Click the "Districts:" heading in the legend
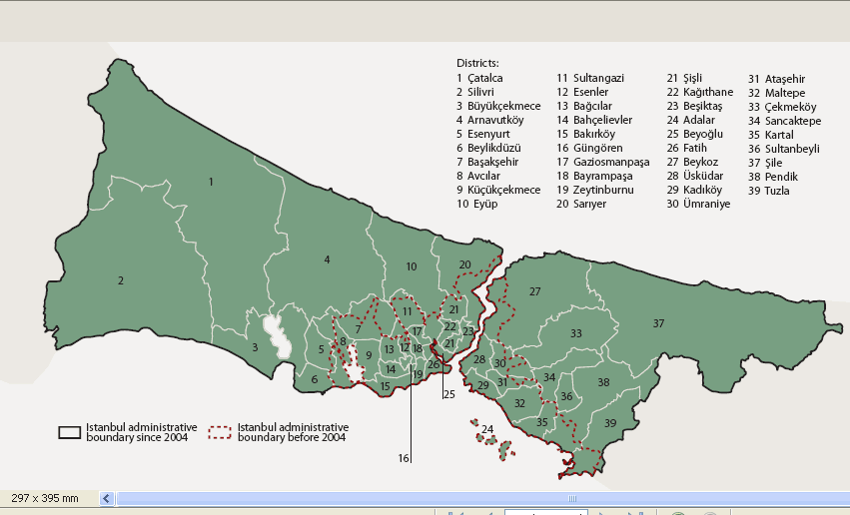The height and width of the screenshot is (515, 850). pos(477,63)
